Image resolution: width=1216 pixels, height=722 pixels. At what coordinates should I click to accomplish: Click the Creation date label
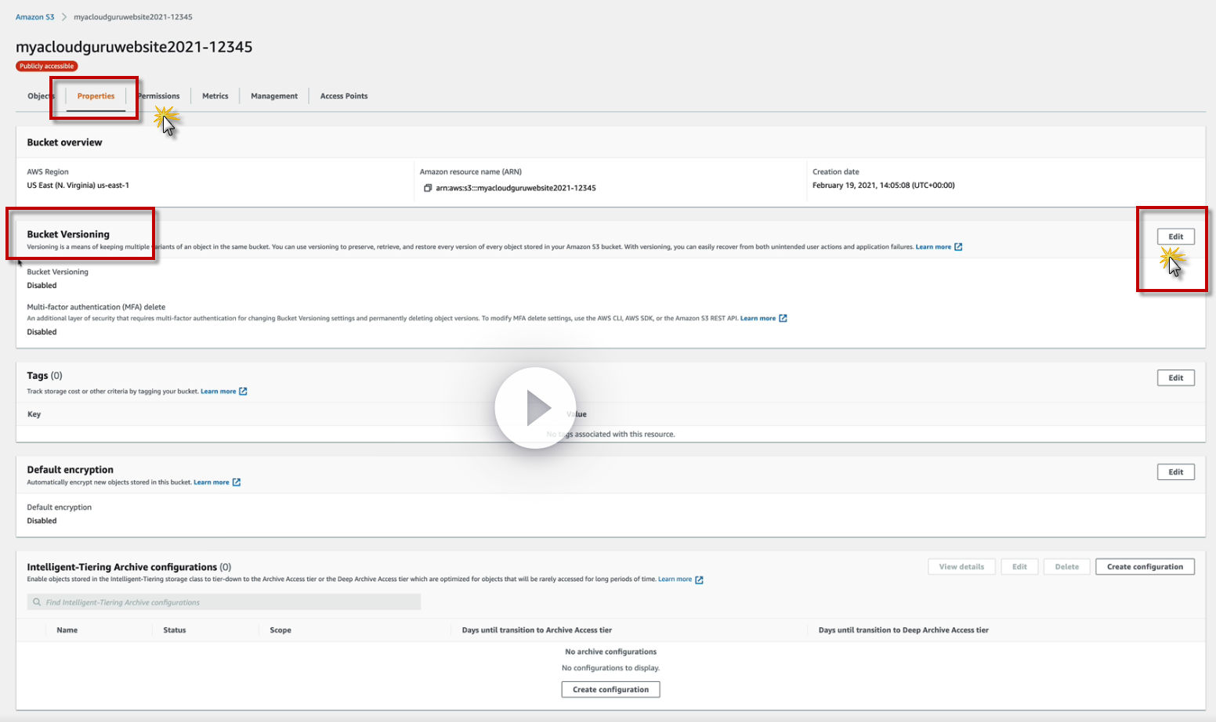pyautogui.click(x=836, y=172)
